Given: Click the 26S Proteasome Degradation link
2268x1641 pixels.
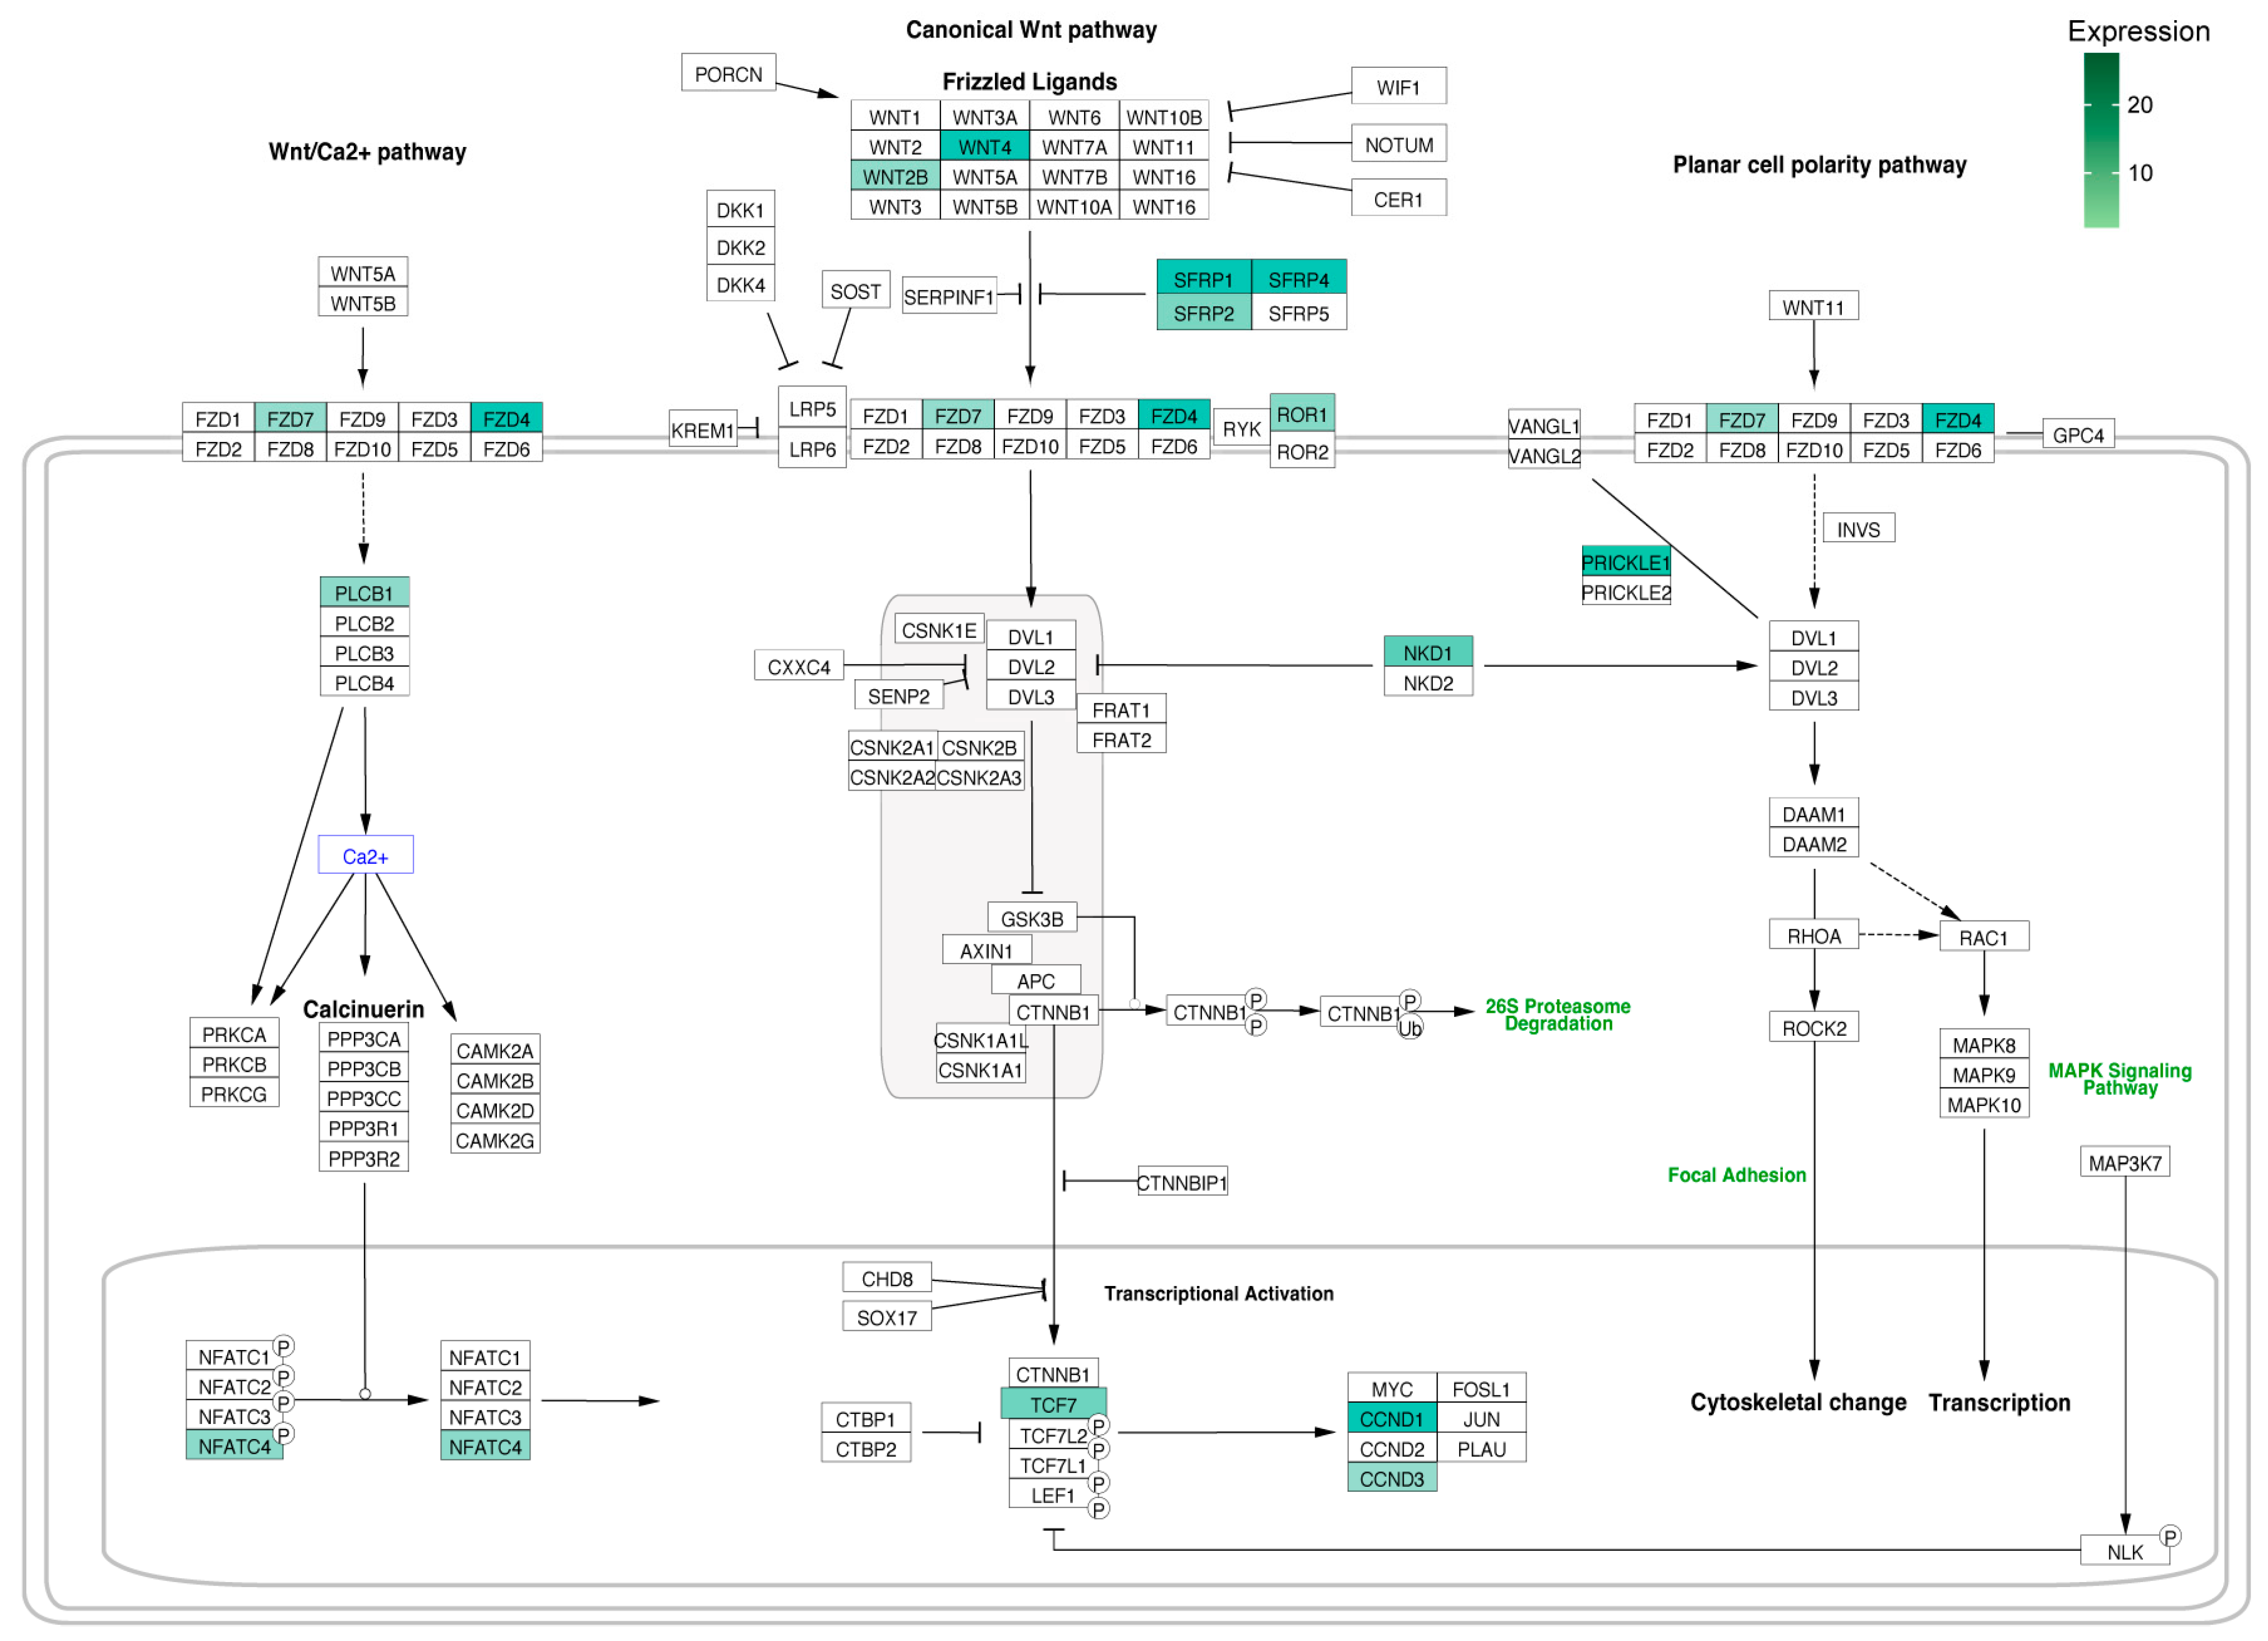Looking at the screenshot, I should click(x=1557, y=1014).
